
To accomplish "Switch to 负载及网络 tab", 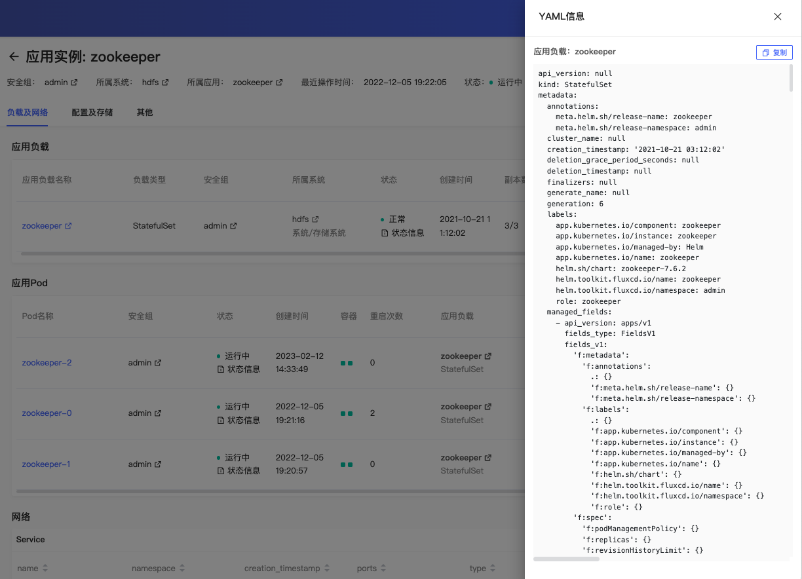I will click(28, 113).
